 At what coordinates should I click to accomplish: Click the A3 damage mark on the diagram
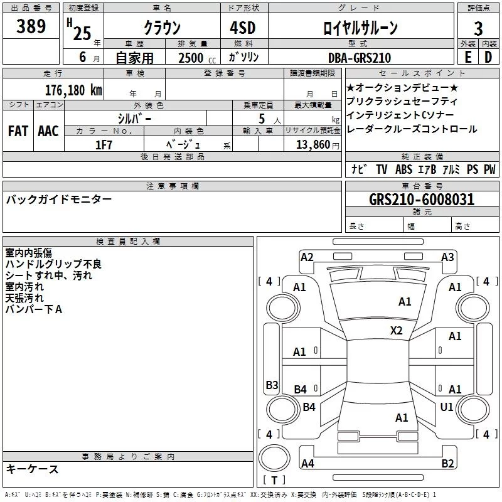click(447, 257)
